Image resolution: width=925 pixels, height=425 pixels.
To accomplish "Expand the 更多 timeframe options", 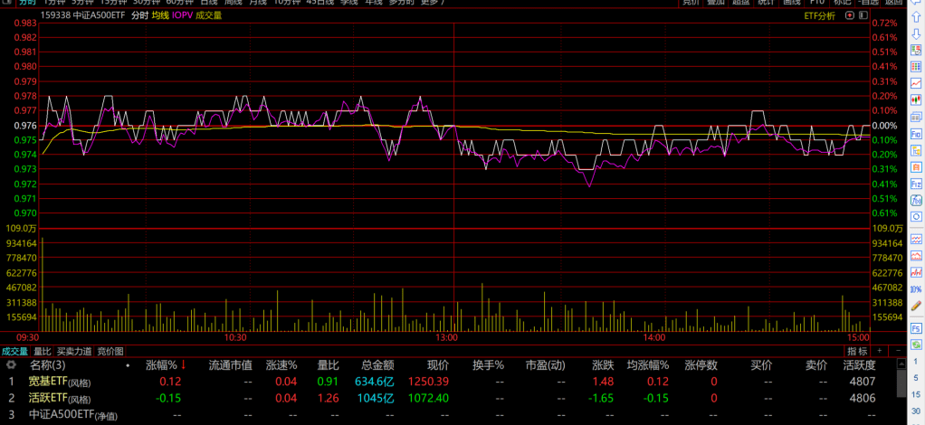I will (434, 3).
